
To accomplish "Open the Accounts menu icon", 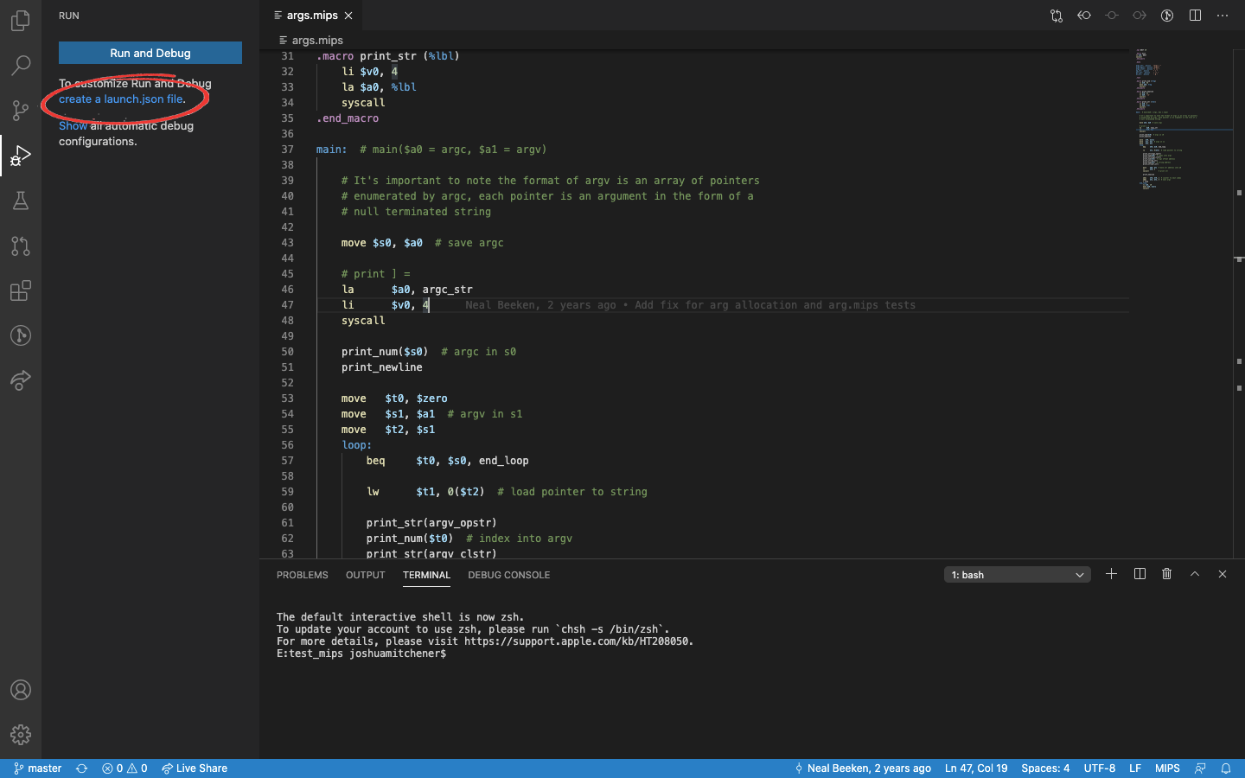I will coord(21,690).
